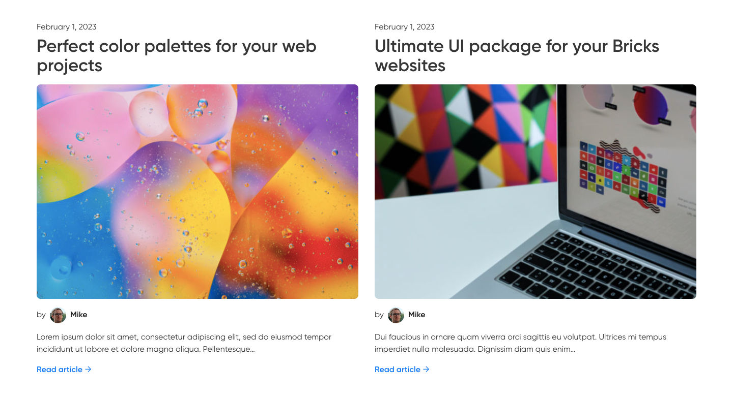This screenshot has height=398, width=733.
Task: Open the 'Ultimate UI package for your Bricks websites' title
Action: (x=517, y=55)
